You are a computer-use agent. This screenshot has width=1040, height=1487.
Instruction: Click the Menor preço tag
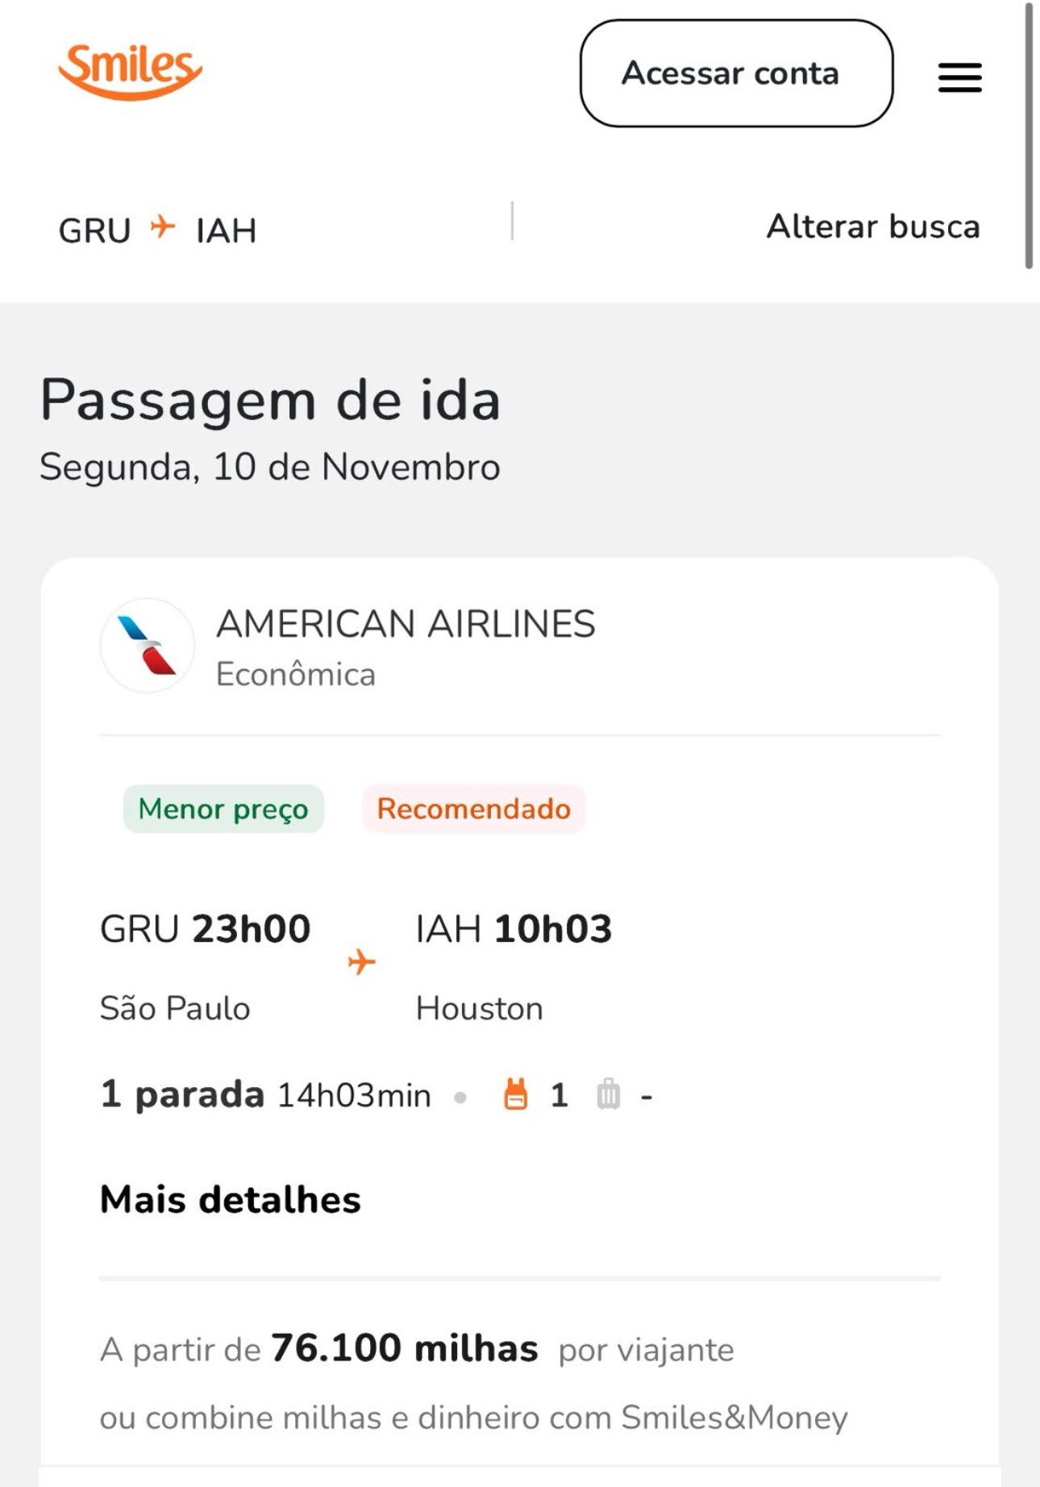pos(223,809)
